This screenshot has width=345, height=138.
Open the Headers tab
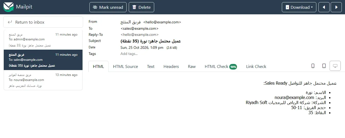[x=171, y=66]
